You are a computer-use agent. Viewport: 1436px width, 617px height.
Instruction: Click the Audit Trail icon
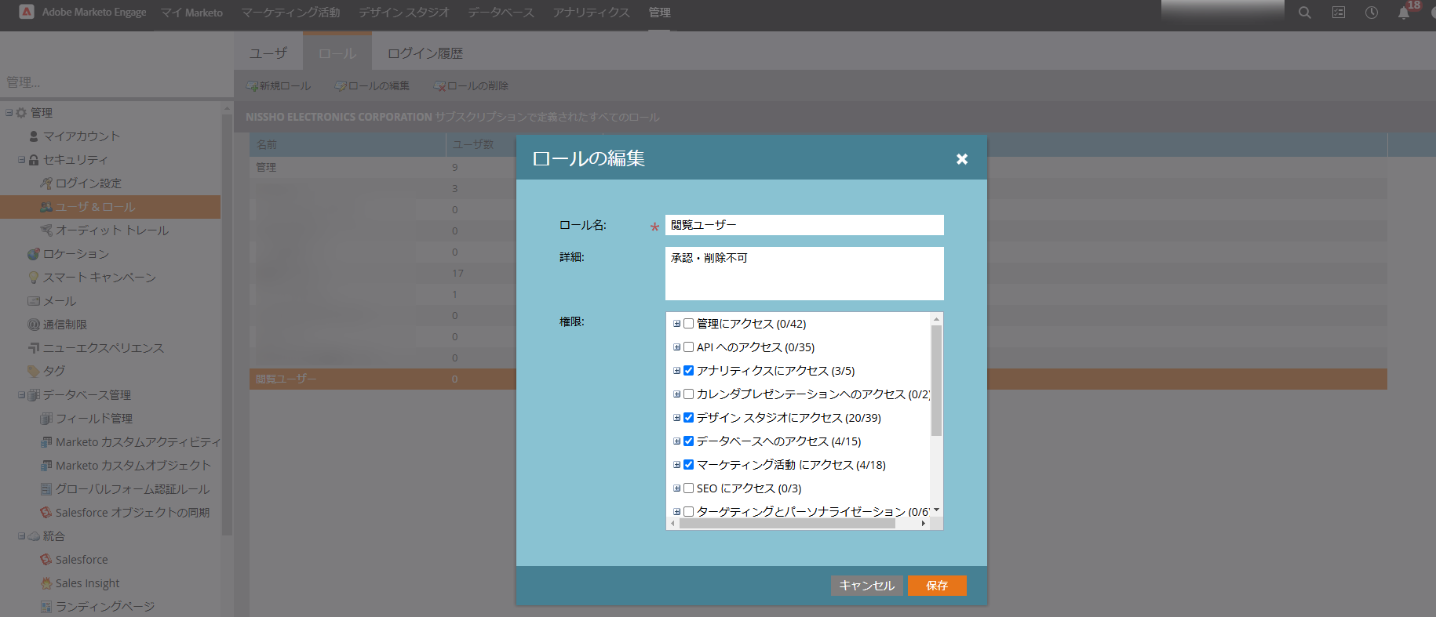(x=46, y=230)
